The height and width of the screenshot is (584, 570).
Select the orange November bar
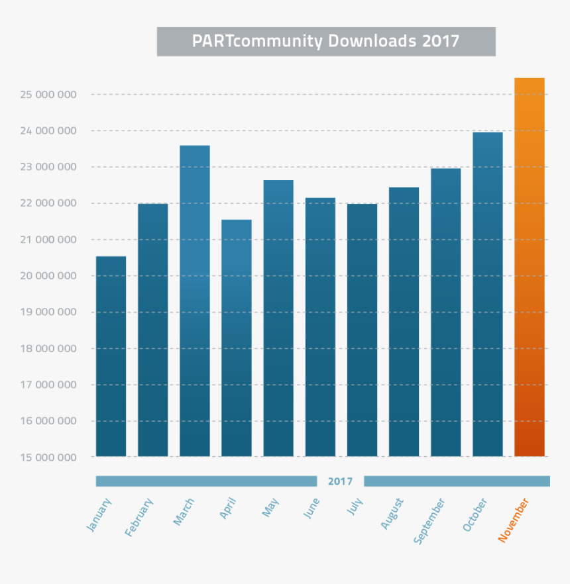tap(530, 265)
